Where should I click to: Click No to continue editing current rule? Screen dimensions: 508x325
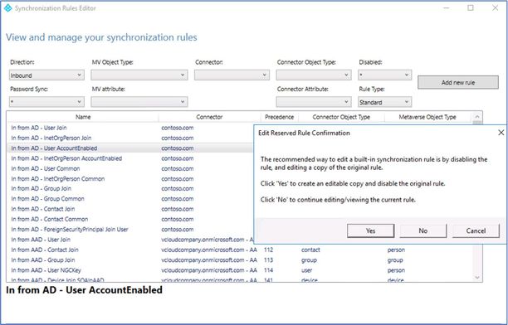click(x=423, y=230)
